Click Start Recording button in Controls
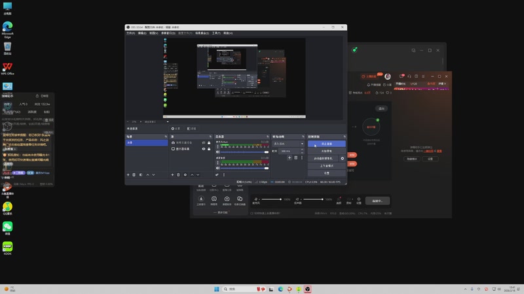The width and height of the screenshot is (524, 294). [326, 151]
